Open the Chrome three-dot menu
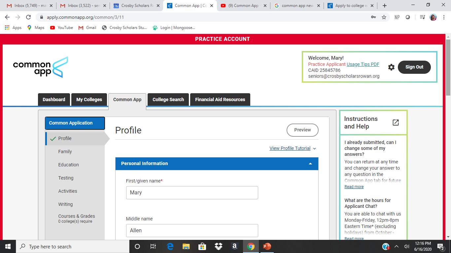The width and height of the screenshot is (451, 253). click(x=443, y=17)
